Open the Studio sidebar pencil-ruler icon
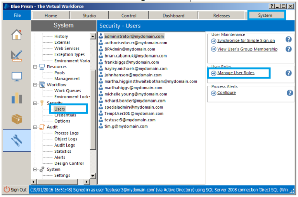This screenshot has width=298, height=197. 17,56
